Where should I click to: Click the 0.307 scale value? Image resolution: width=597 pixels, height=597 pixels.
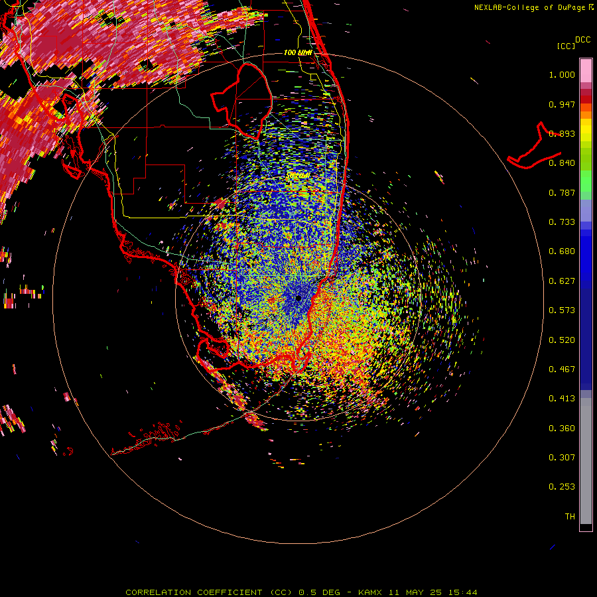562,458
